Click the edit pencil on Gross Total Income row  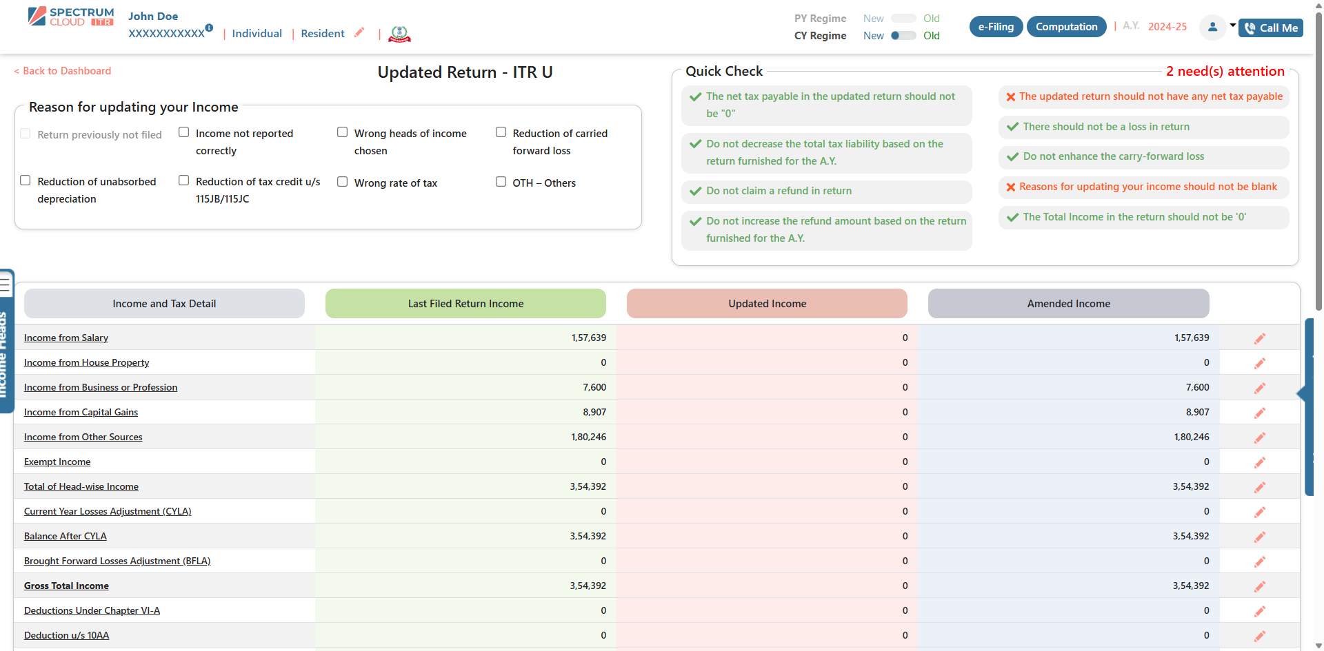tap(1260, 586)
